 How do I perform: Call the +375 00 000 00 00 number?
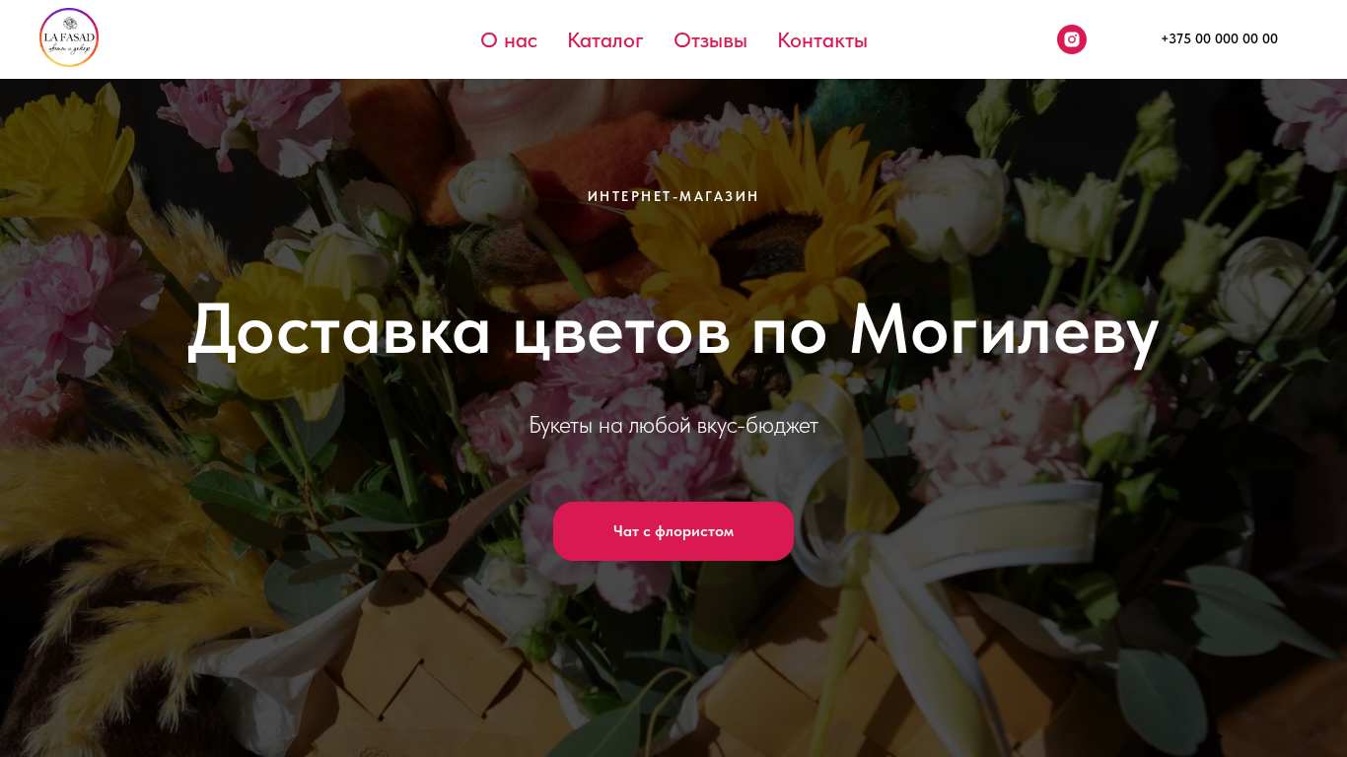(x=1219, y=38)
